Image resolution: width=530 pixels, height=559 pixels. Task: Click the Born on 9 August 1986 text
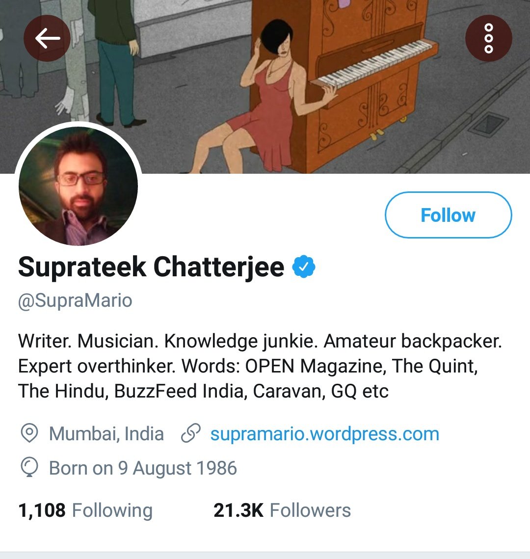point(143,468)
